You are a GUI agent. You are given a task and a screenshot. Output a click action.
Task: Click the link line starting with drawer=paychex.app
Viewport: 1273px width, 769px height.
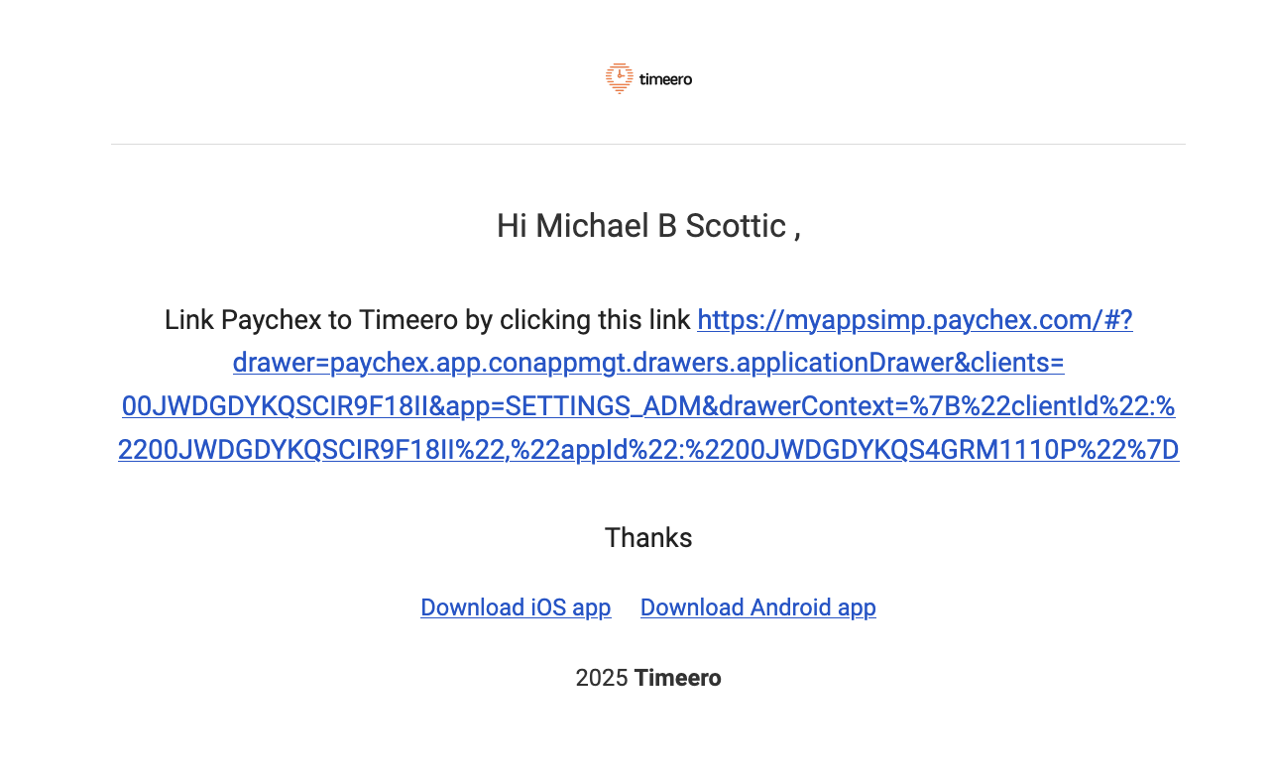tap(648, 363)
